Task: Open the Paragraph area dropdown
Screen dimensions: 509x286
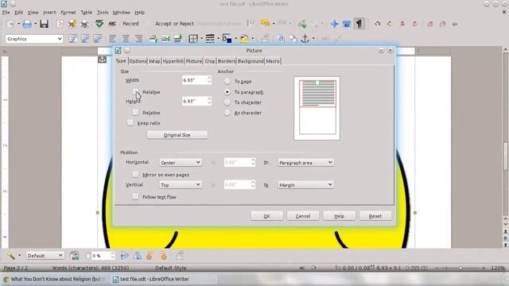Action: (x=305, y=162)
